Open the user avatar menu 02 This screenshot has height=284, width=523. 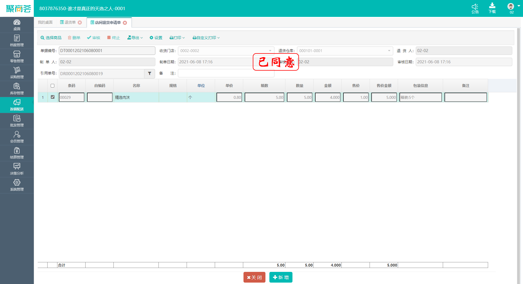coord(513,8)
